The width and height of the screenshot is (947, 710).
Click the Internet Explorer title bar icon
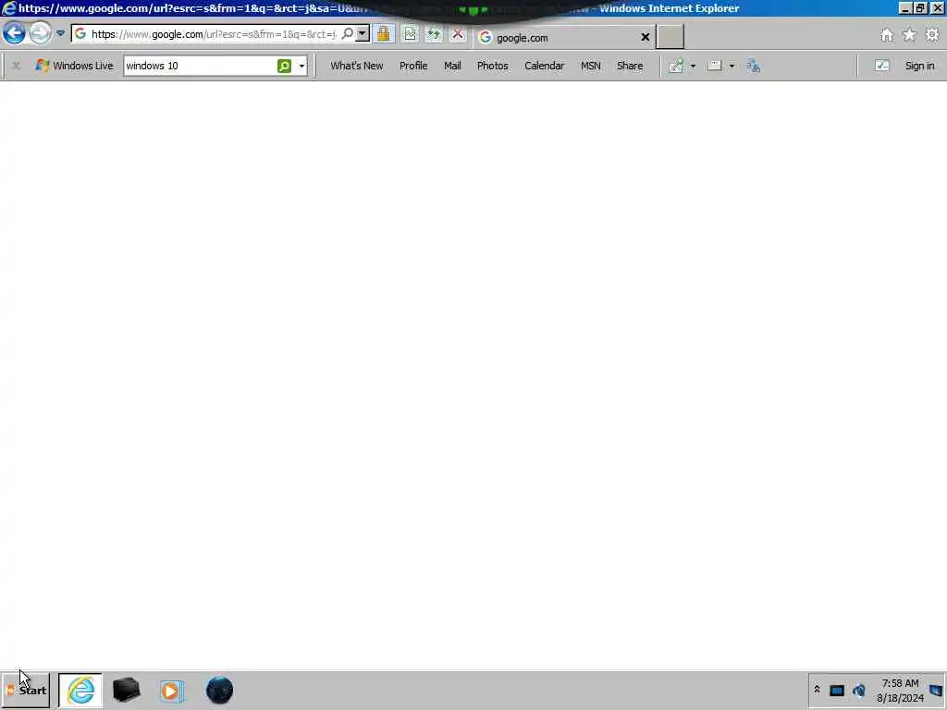(8, 8)
